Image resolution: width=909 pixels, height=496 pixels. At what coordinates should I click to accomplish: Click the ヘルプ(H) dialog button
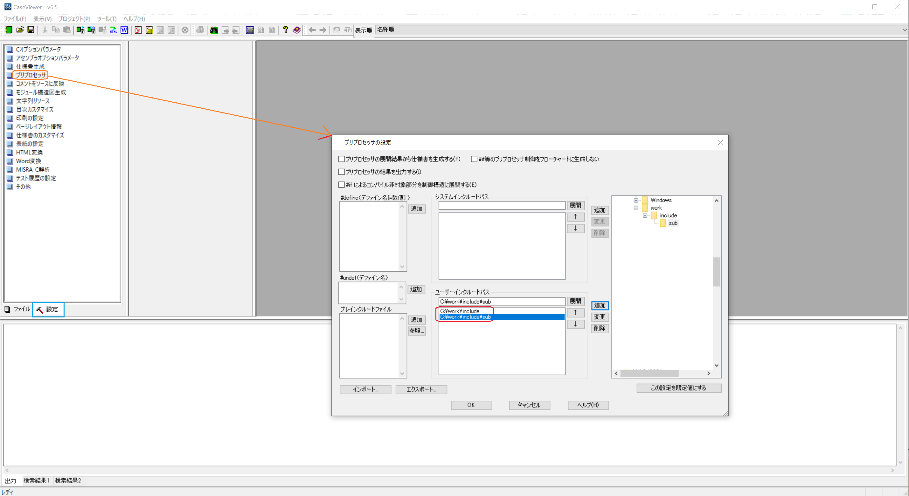click(x=588, y=405)
